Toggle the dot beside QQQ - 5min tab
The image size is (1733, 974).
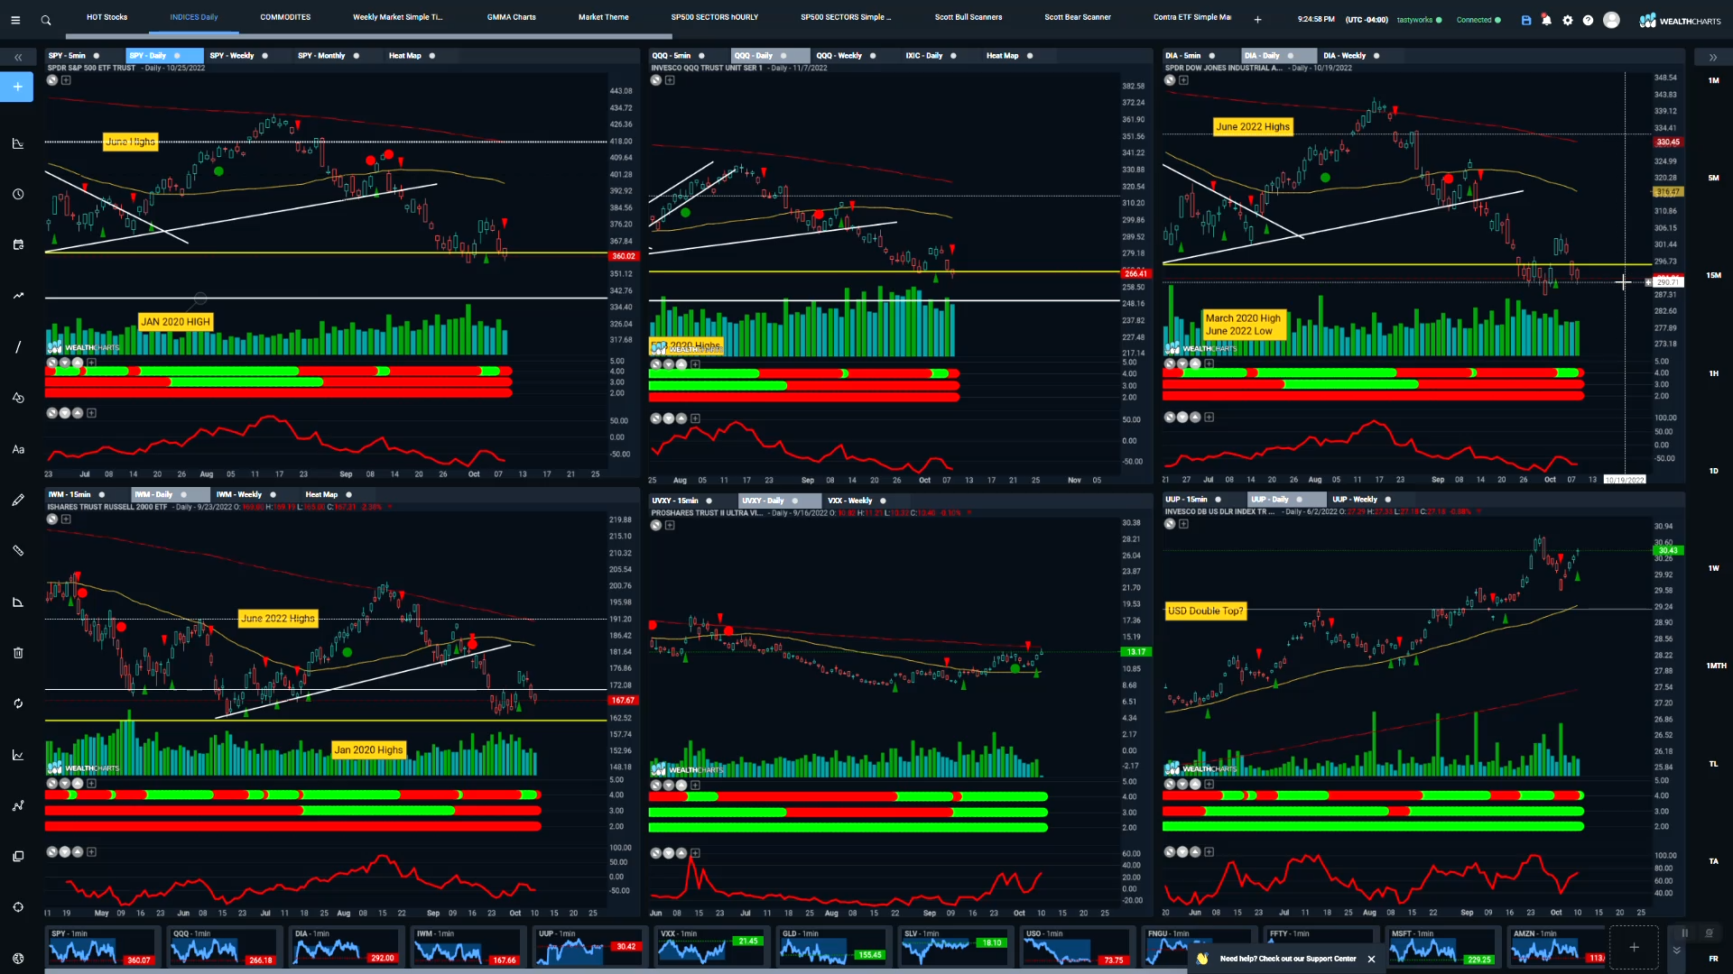tap(700, 56)
